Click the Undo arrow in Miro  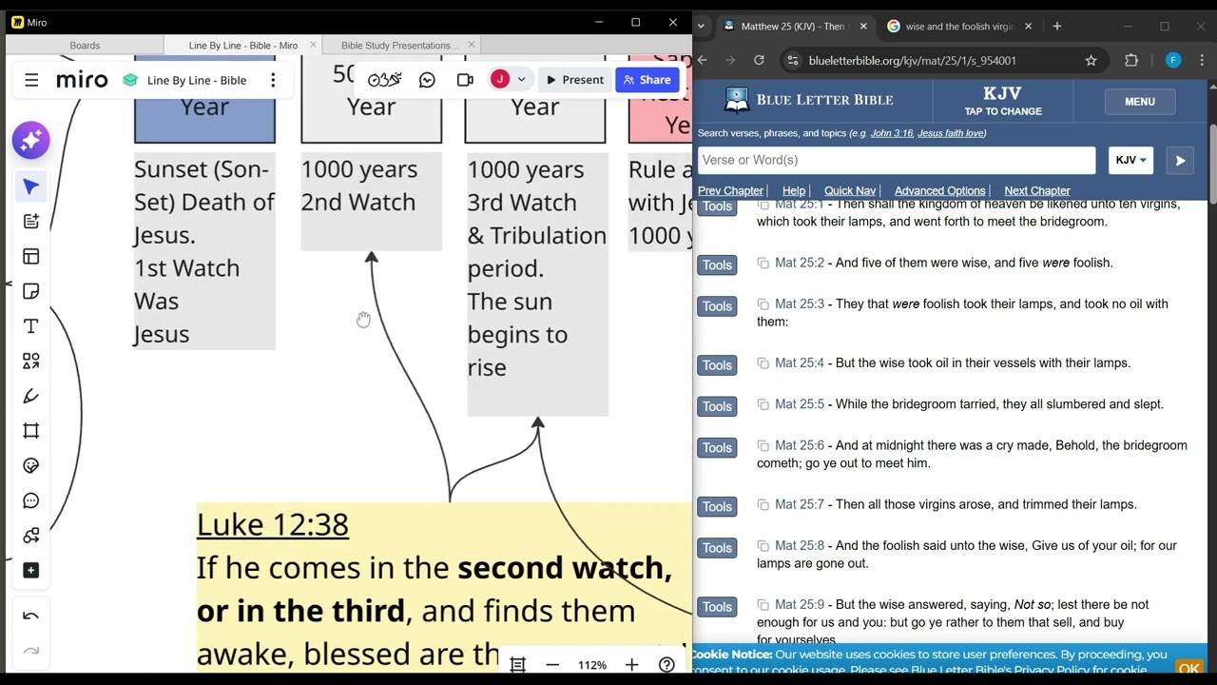(30, 616)
